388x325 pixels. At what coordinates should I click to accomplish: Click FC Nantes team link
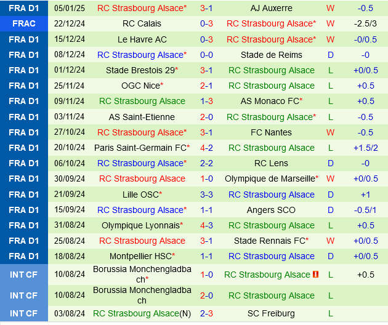[272, 132]
